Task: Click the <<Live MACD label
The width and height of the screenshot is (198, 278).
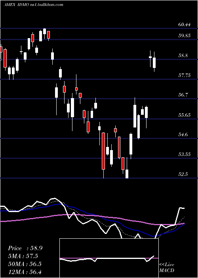Action: tap(167, 267)
